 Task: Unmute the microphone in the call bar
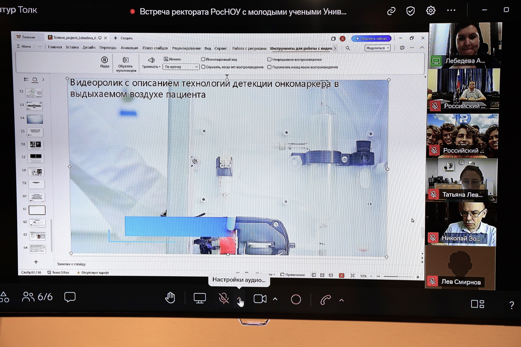(224, 299)
